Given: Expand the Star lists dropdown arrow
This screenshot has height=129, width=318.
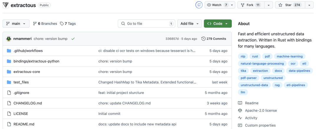Looking at the screenshot, I should [x=309, y=5].
